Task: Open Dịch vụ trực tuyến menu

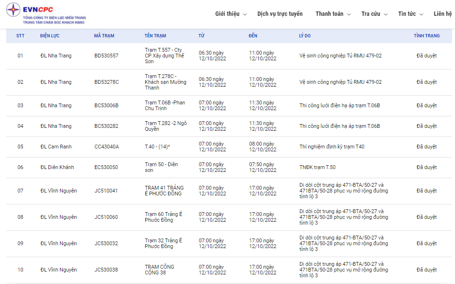Action: coord(280,14)
